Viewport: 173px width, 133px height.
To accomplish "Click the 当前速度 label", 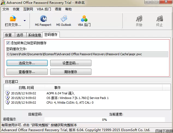I will (x=116, y=115).
